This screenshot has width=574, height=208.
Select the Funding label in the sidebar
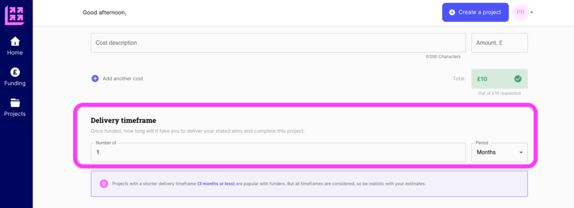[15, 83]
